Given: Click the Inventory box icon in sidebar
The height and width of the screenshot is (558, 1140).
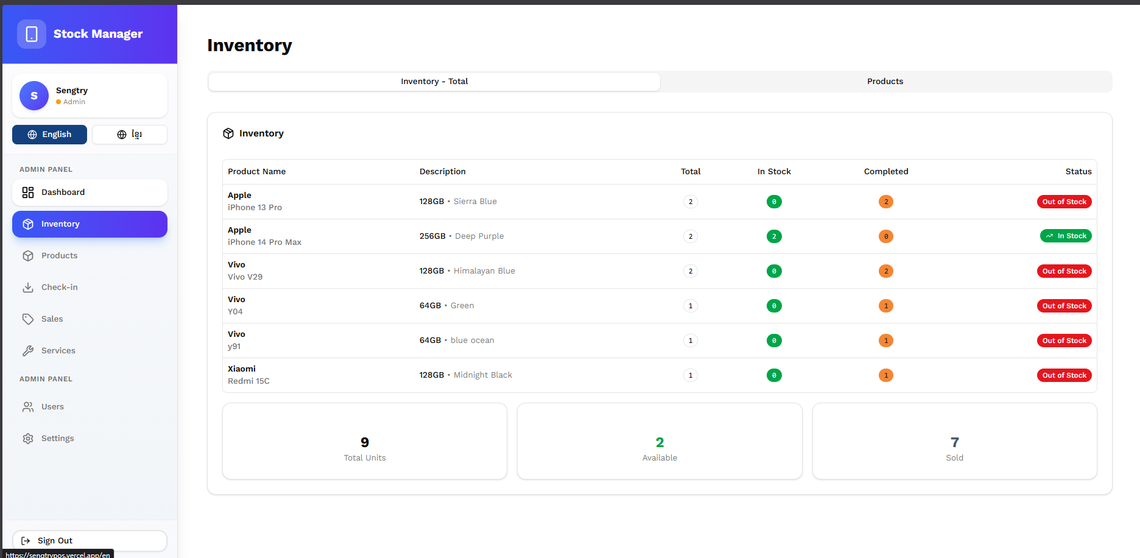Looking at the screenshot, I should coord(28,224).
